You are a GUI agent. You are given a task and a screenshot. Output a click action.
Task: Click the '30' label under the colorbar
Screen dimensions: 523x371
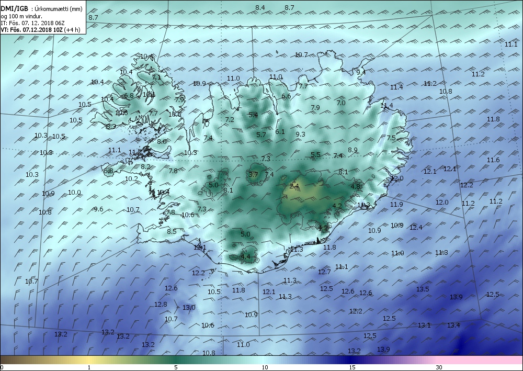439,367
